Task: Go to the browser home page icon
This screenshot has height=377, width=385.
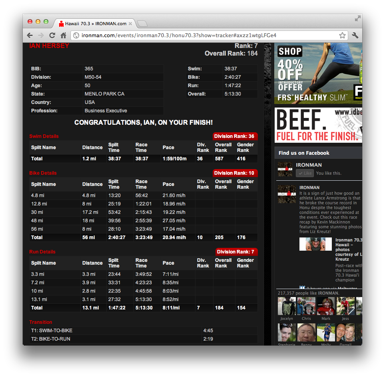Action: point(63,35)
